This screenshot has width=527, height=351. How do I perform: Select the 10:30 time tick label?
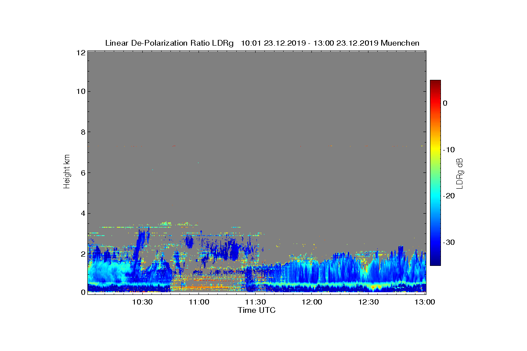[142, 302]
